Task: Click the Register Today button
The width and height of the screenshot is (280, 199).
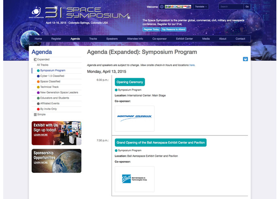Action: 151,29
